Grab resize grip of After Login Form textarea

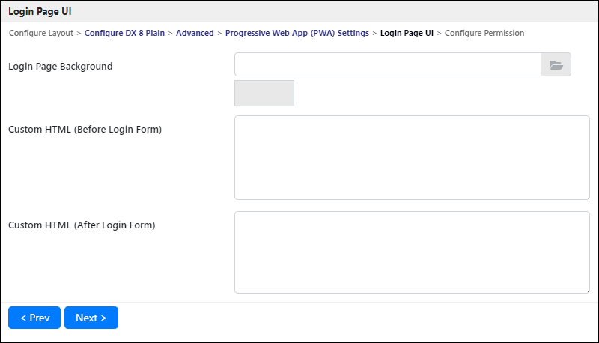(588, 291)
